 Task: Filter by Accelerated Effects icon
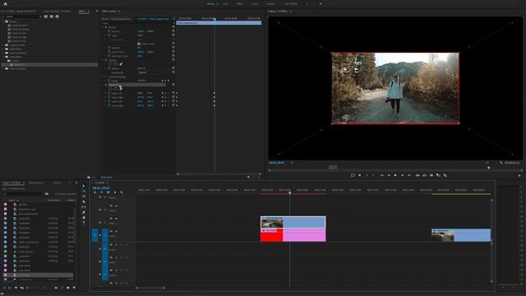tap(46, 16)
